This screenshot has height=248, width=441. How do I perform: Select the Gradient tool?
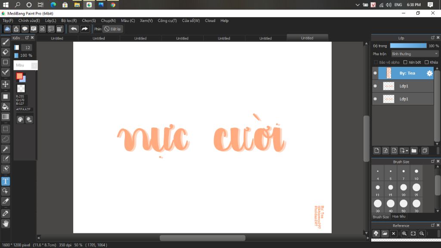[5, 117]
